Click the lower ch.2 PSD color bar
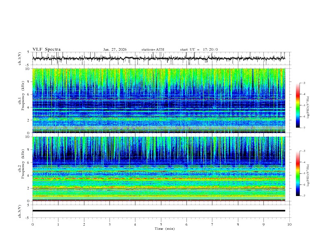Viewport: 326px width, 252px height. click(x=298, y=173)
